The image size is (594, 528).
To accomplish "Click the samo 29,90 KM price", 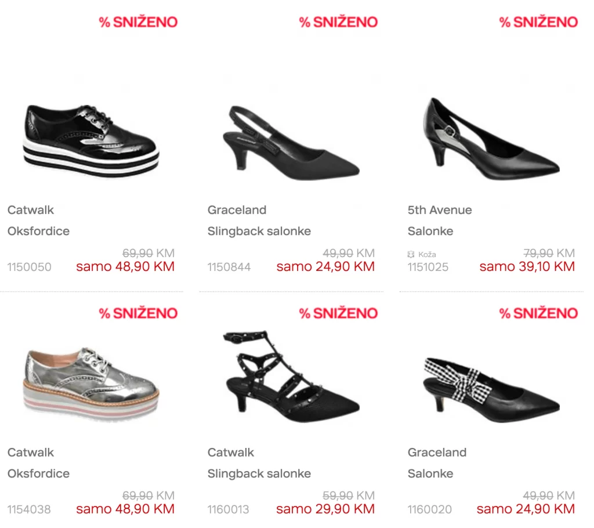I will [325, 509].
